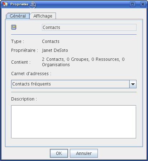The height and width of the screenshot is (161, 148).
Task: Click the 2 Contacts, 0 Groupes summary text
Action: [x=83, y=62]
